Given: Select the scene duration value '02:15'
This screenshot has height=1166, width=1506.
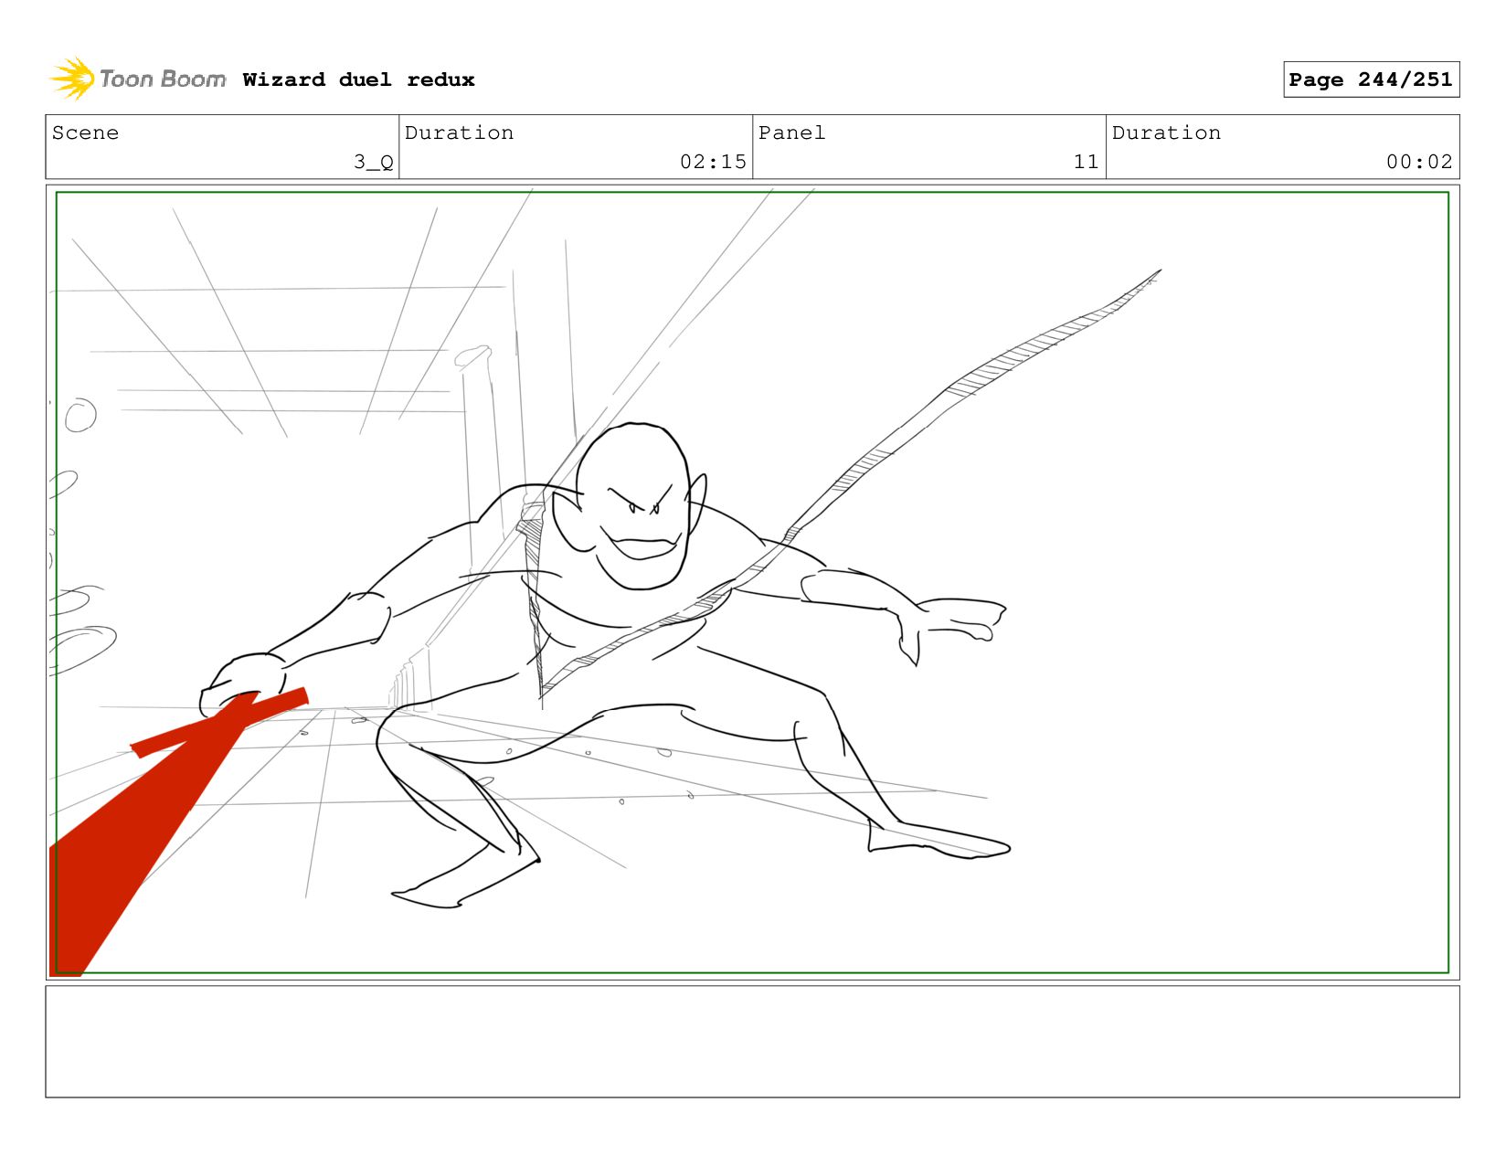Looking at the screenshot, I should 713,162.
